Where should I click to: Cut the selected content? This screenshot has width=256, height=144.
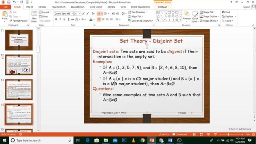(x=13, y=12)
